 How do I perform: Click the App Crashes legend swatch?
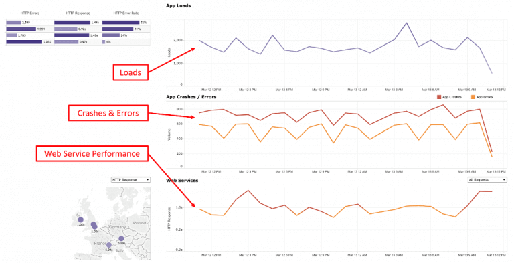click(439, 97)
